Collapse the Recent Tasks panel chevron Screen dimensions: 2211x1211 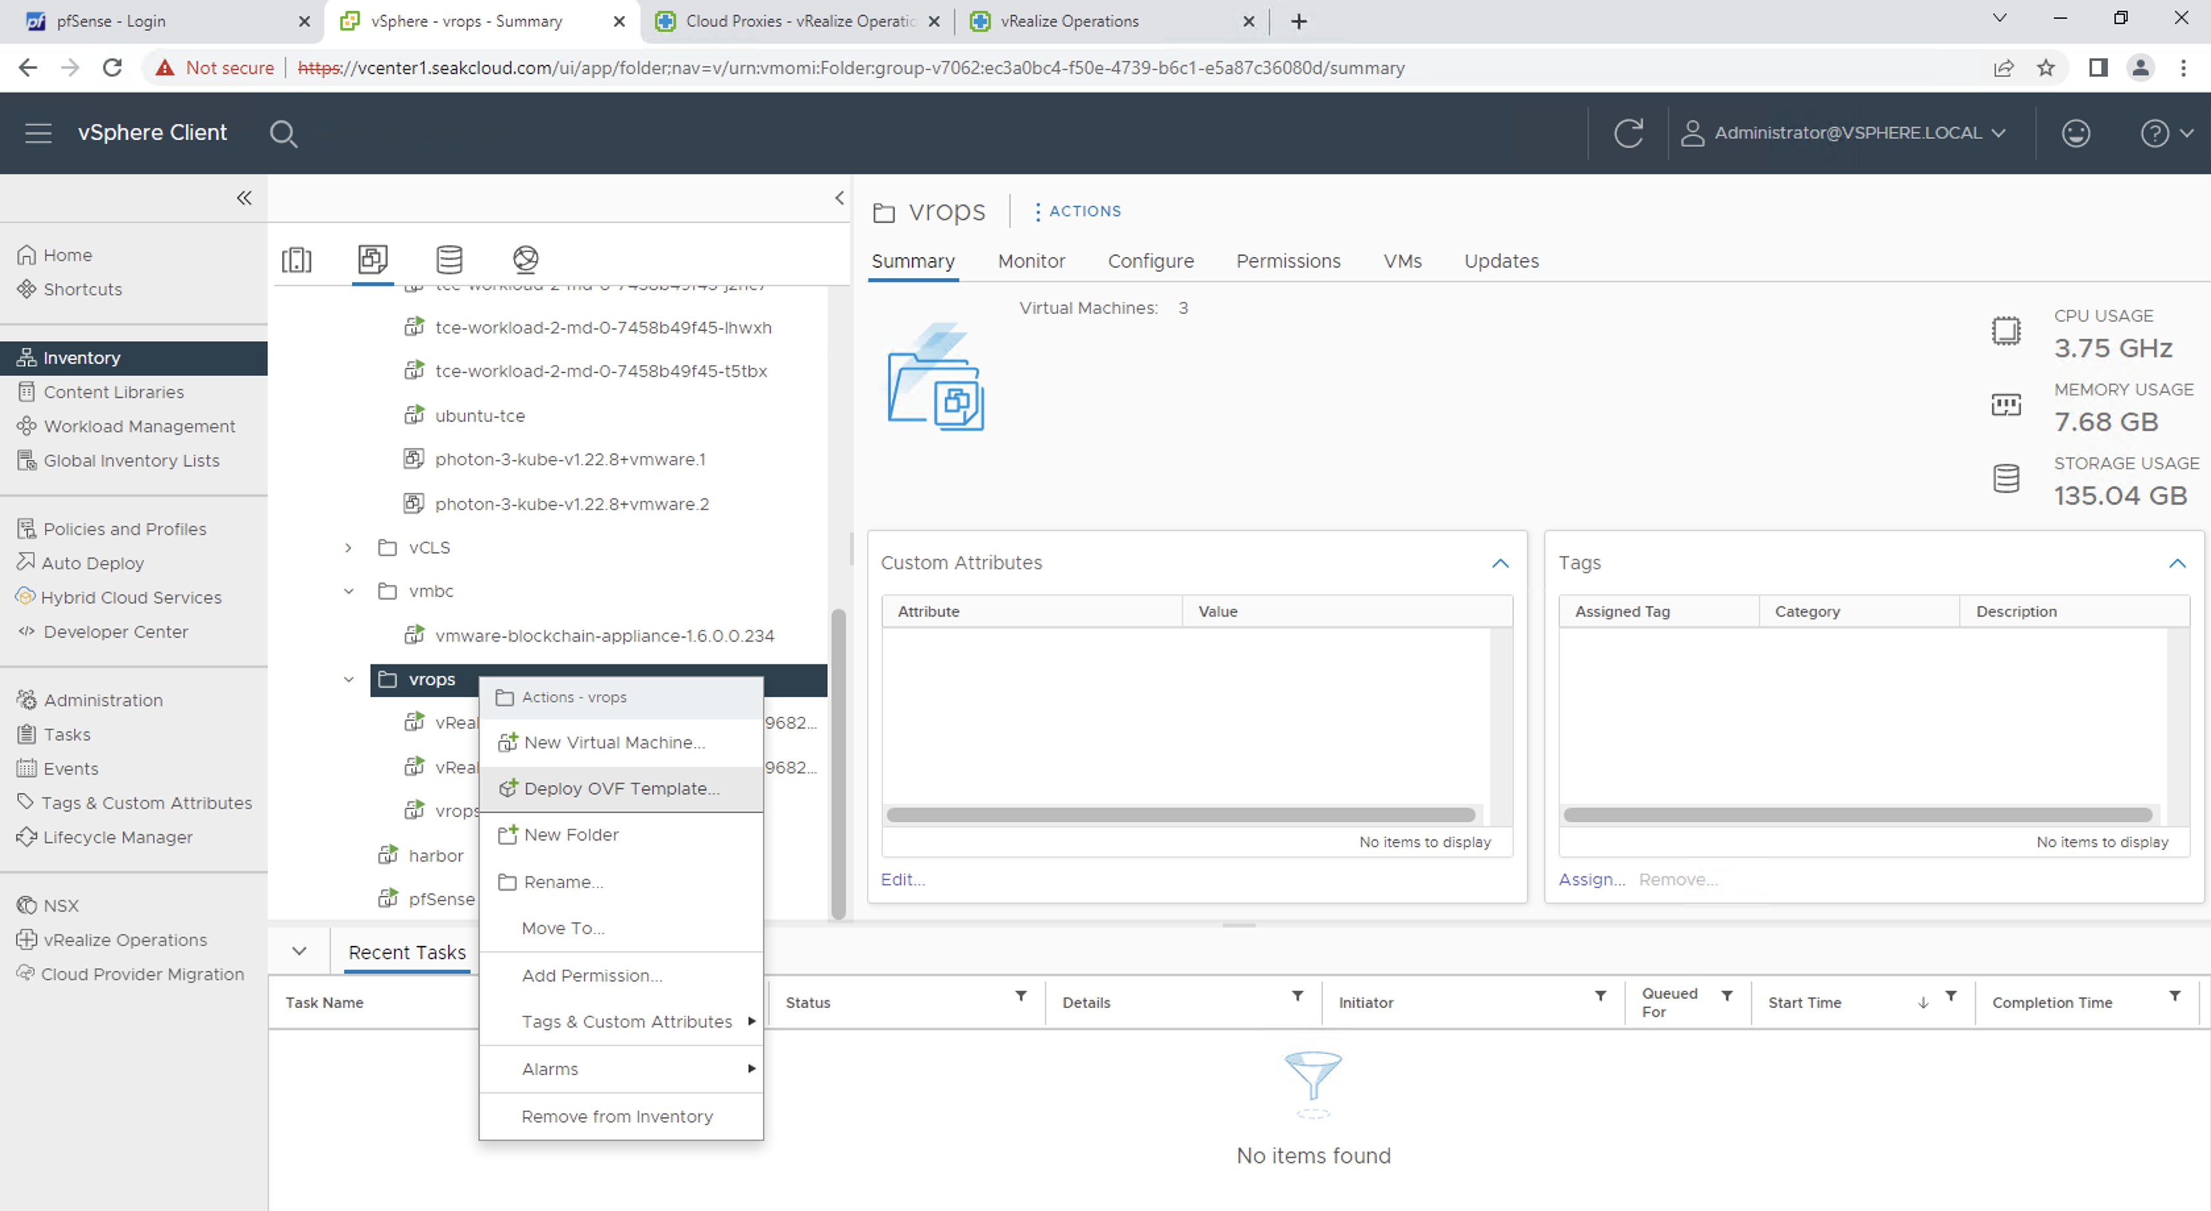(298, 951)
